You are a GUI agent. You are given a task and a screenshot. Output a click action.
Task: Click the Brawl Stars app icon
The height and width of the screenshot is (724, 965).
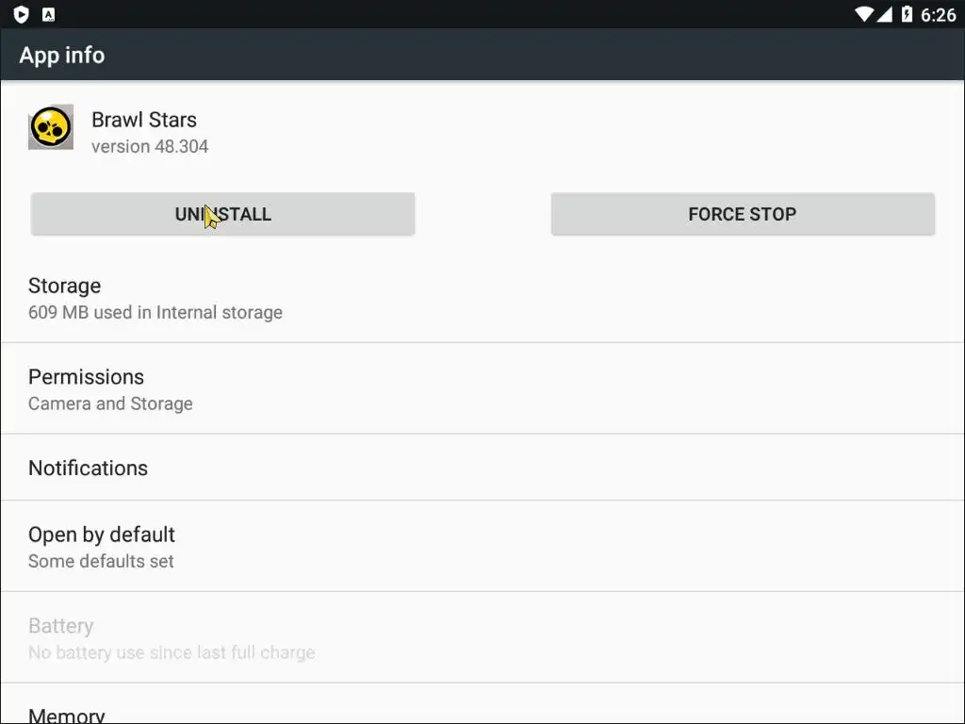coord(51,127)
